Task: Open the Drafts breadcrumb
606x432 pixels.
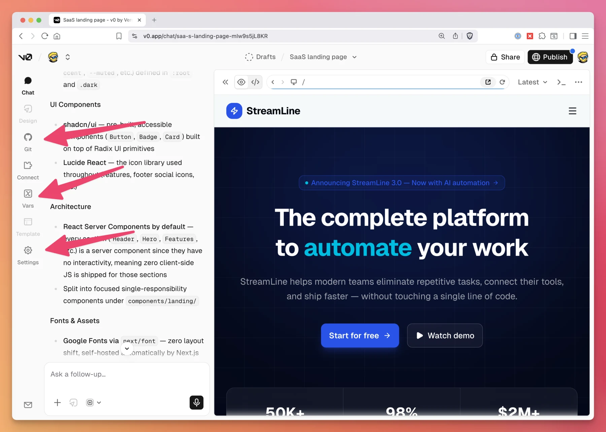Action: pos(260,57)
